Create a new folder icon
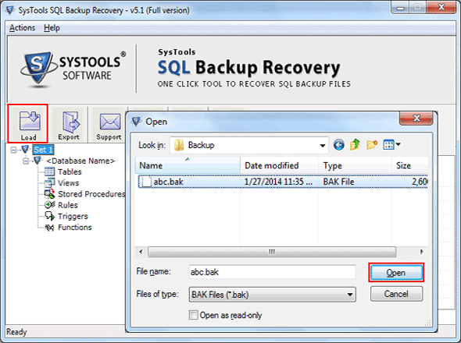The height and width of the screenshot is (343, 461). tap(372, 145)
